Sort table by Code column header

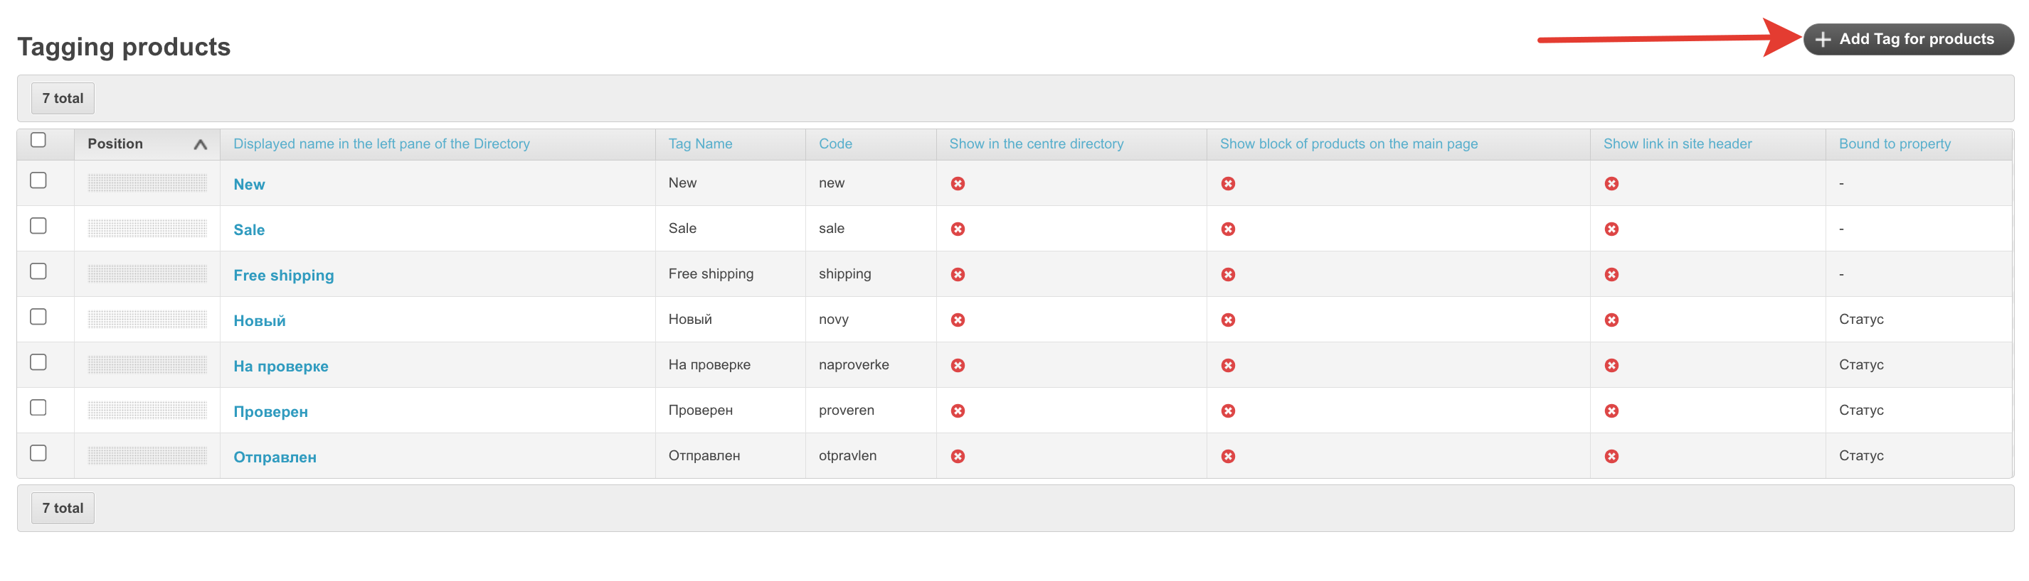(835, 144)
